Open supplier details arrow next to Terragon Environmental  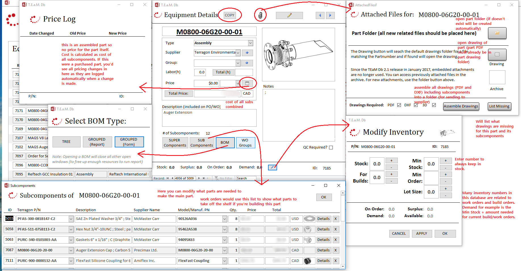click(x=247, y=53)
